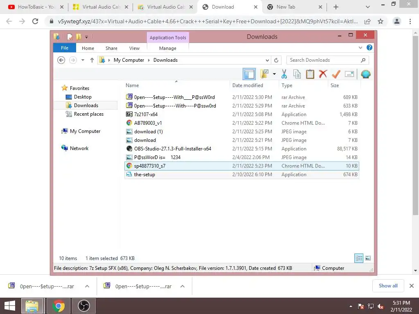Select the download (1) JPEG file
419x314 pixels.
coord(242,132)
